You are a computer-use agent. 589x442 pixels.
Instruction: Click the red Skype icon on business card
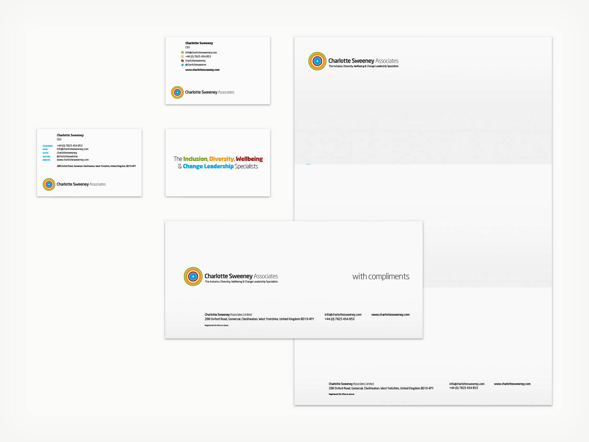[x=182, y=61]
